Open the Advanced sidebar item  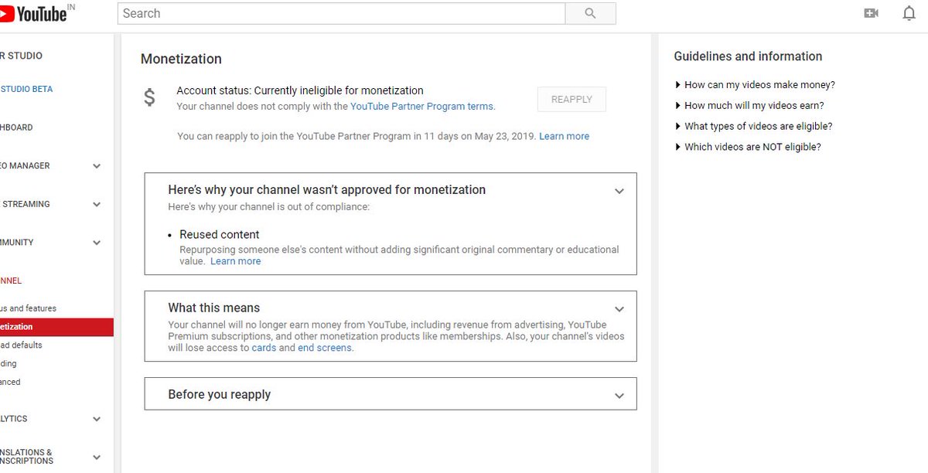[x=10, y=383]
